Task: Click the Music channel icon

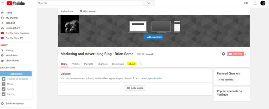Action: tap(3, 84)
